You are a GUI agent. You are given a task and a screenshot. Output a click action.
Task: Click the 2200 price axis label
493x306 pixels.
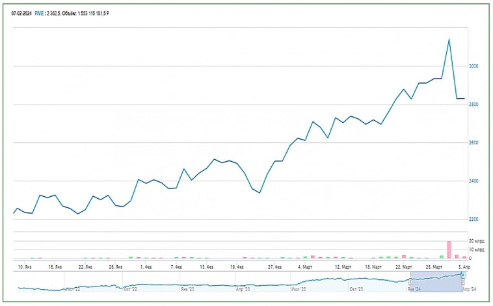(x=473, y=220)
